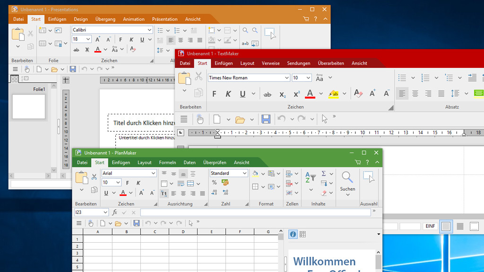
Task: Open the font size dropdown showing 18 in Presentations
Action: pos(81,39)
